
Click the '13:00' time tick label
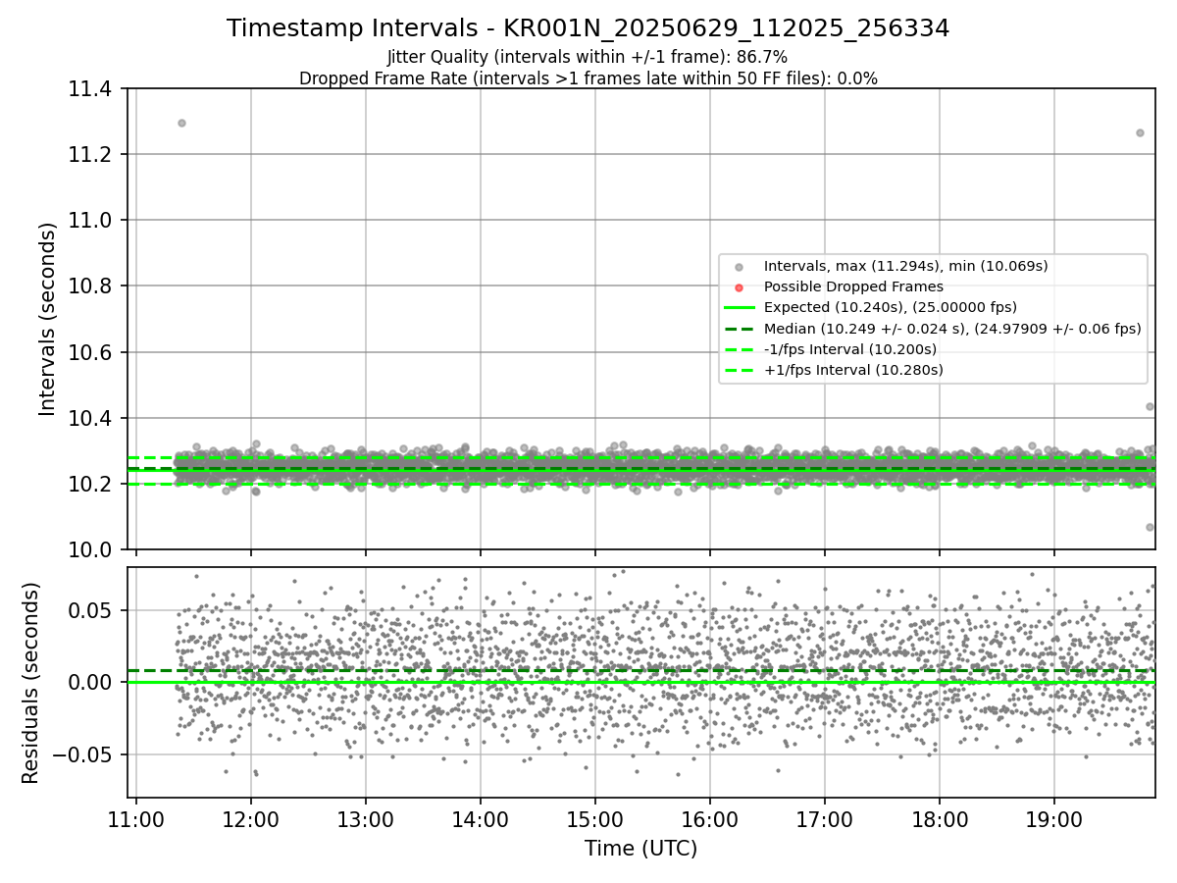[x=365, y=819]
